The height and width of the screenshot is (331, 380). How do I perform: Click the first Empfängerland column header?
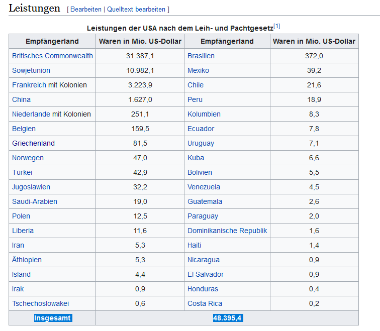coord(52,41)
